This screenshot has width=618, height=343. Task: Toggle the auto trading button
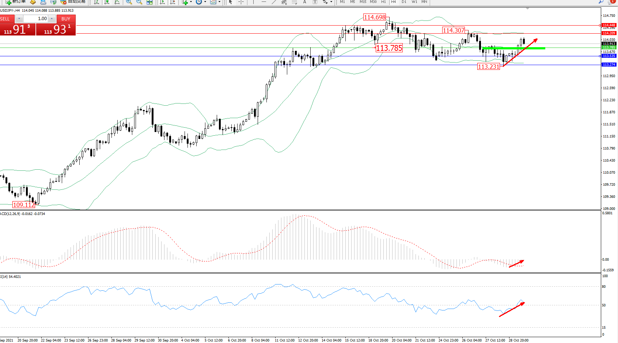[x=73, y=2]
